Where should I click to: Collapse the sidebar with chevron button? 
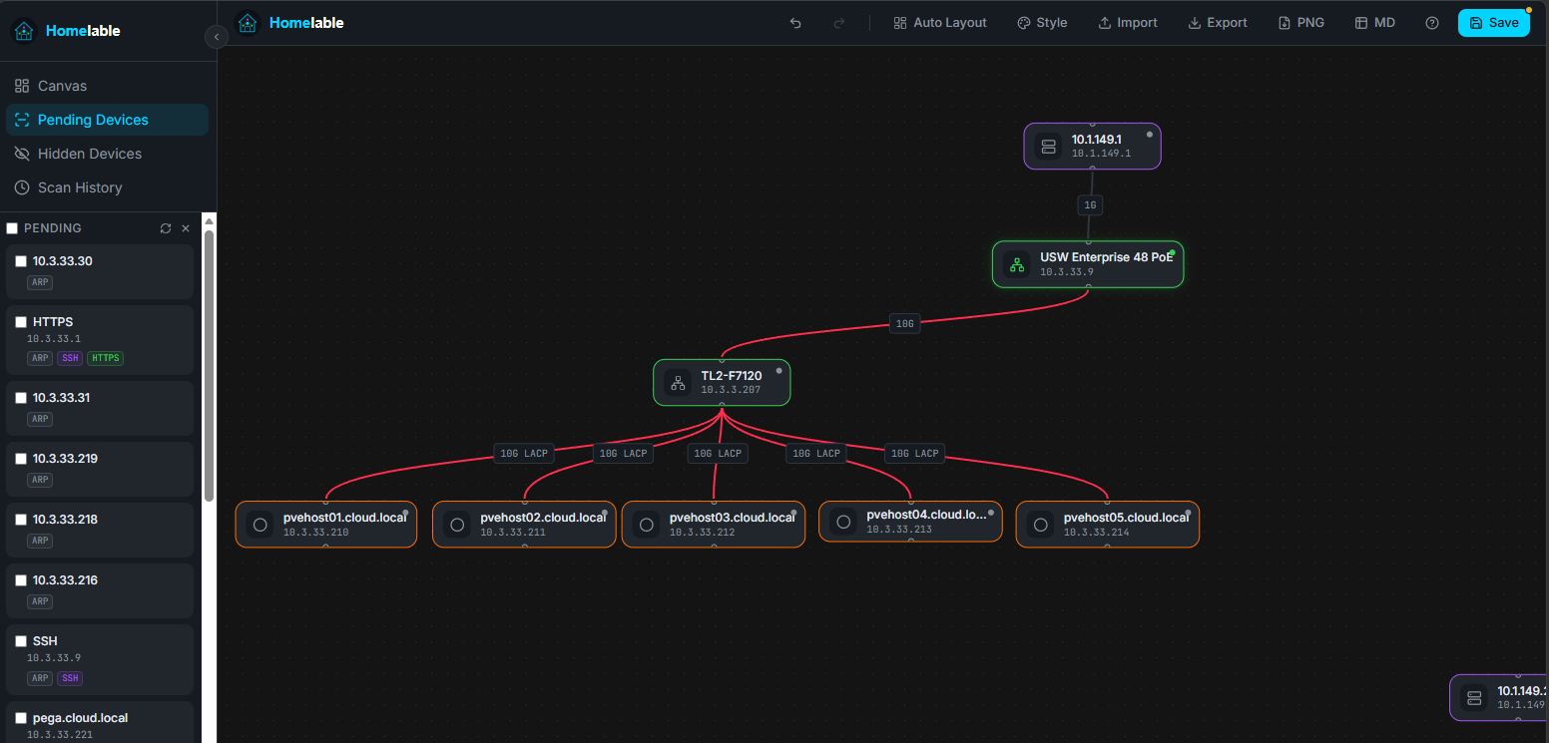[x=217, y=37]
